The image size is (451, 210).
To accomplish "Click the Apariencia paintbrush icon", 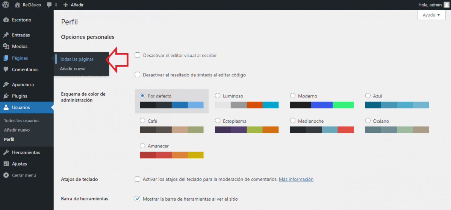I will click(6, 85).
